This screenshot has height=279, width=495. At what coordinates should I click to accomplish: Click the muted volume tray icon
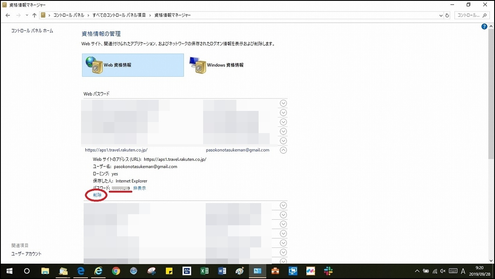tap(443, 271)
